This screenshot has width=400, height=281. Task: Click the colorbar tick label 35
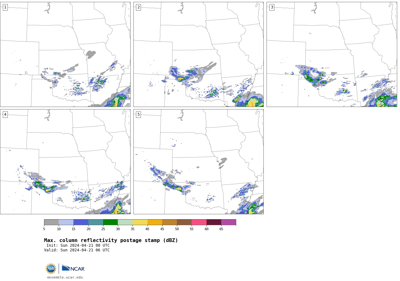(132, 229)
